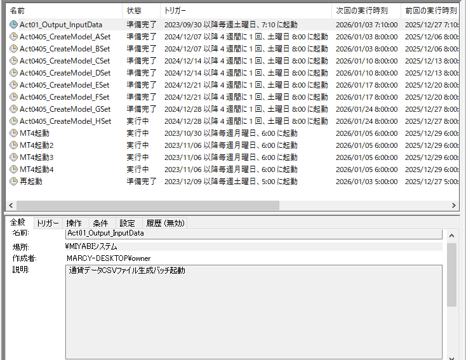Click details pane scrollbar up arrow

click(452, 236)
